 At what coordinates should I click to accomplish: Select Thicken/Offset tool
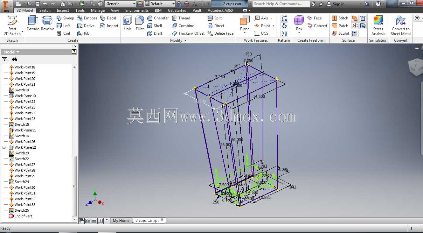pos(188,33)
